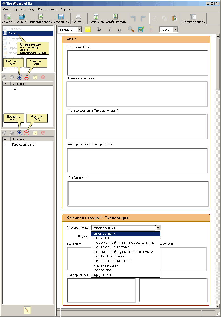Choose завязка from the dropdown list
Viewport: 221px width, 318px height.
[126, 238]
